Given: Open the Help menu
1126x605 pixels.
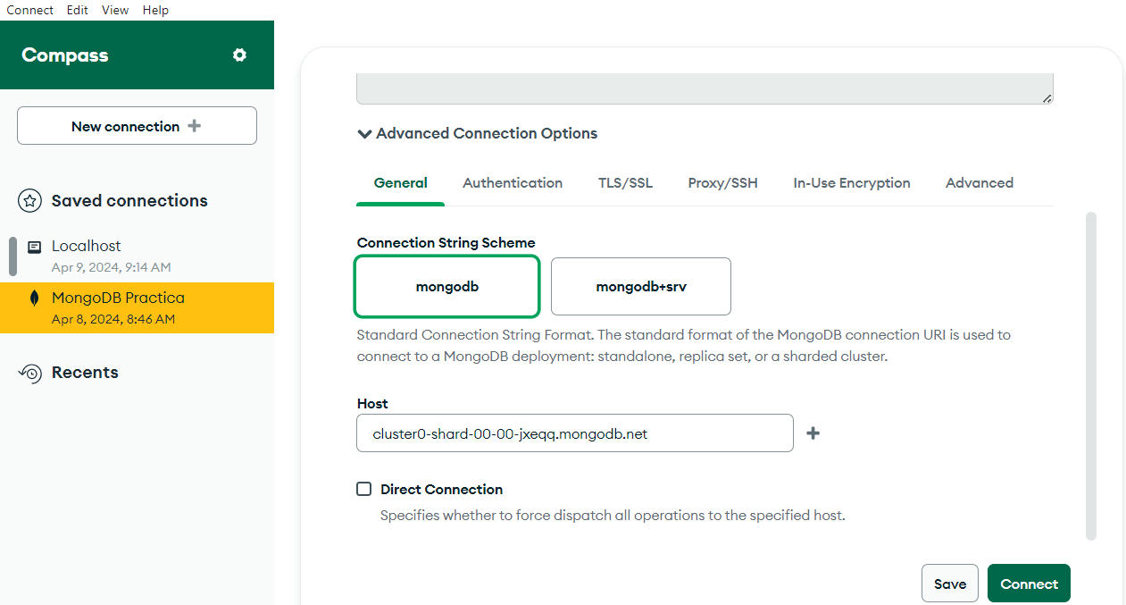Looking at the screenshot, I should pos(155,10).
